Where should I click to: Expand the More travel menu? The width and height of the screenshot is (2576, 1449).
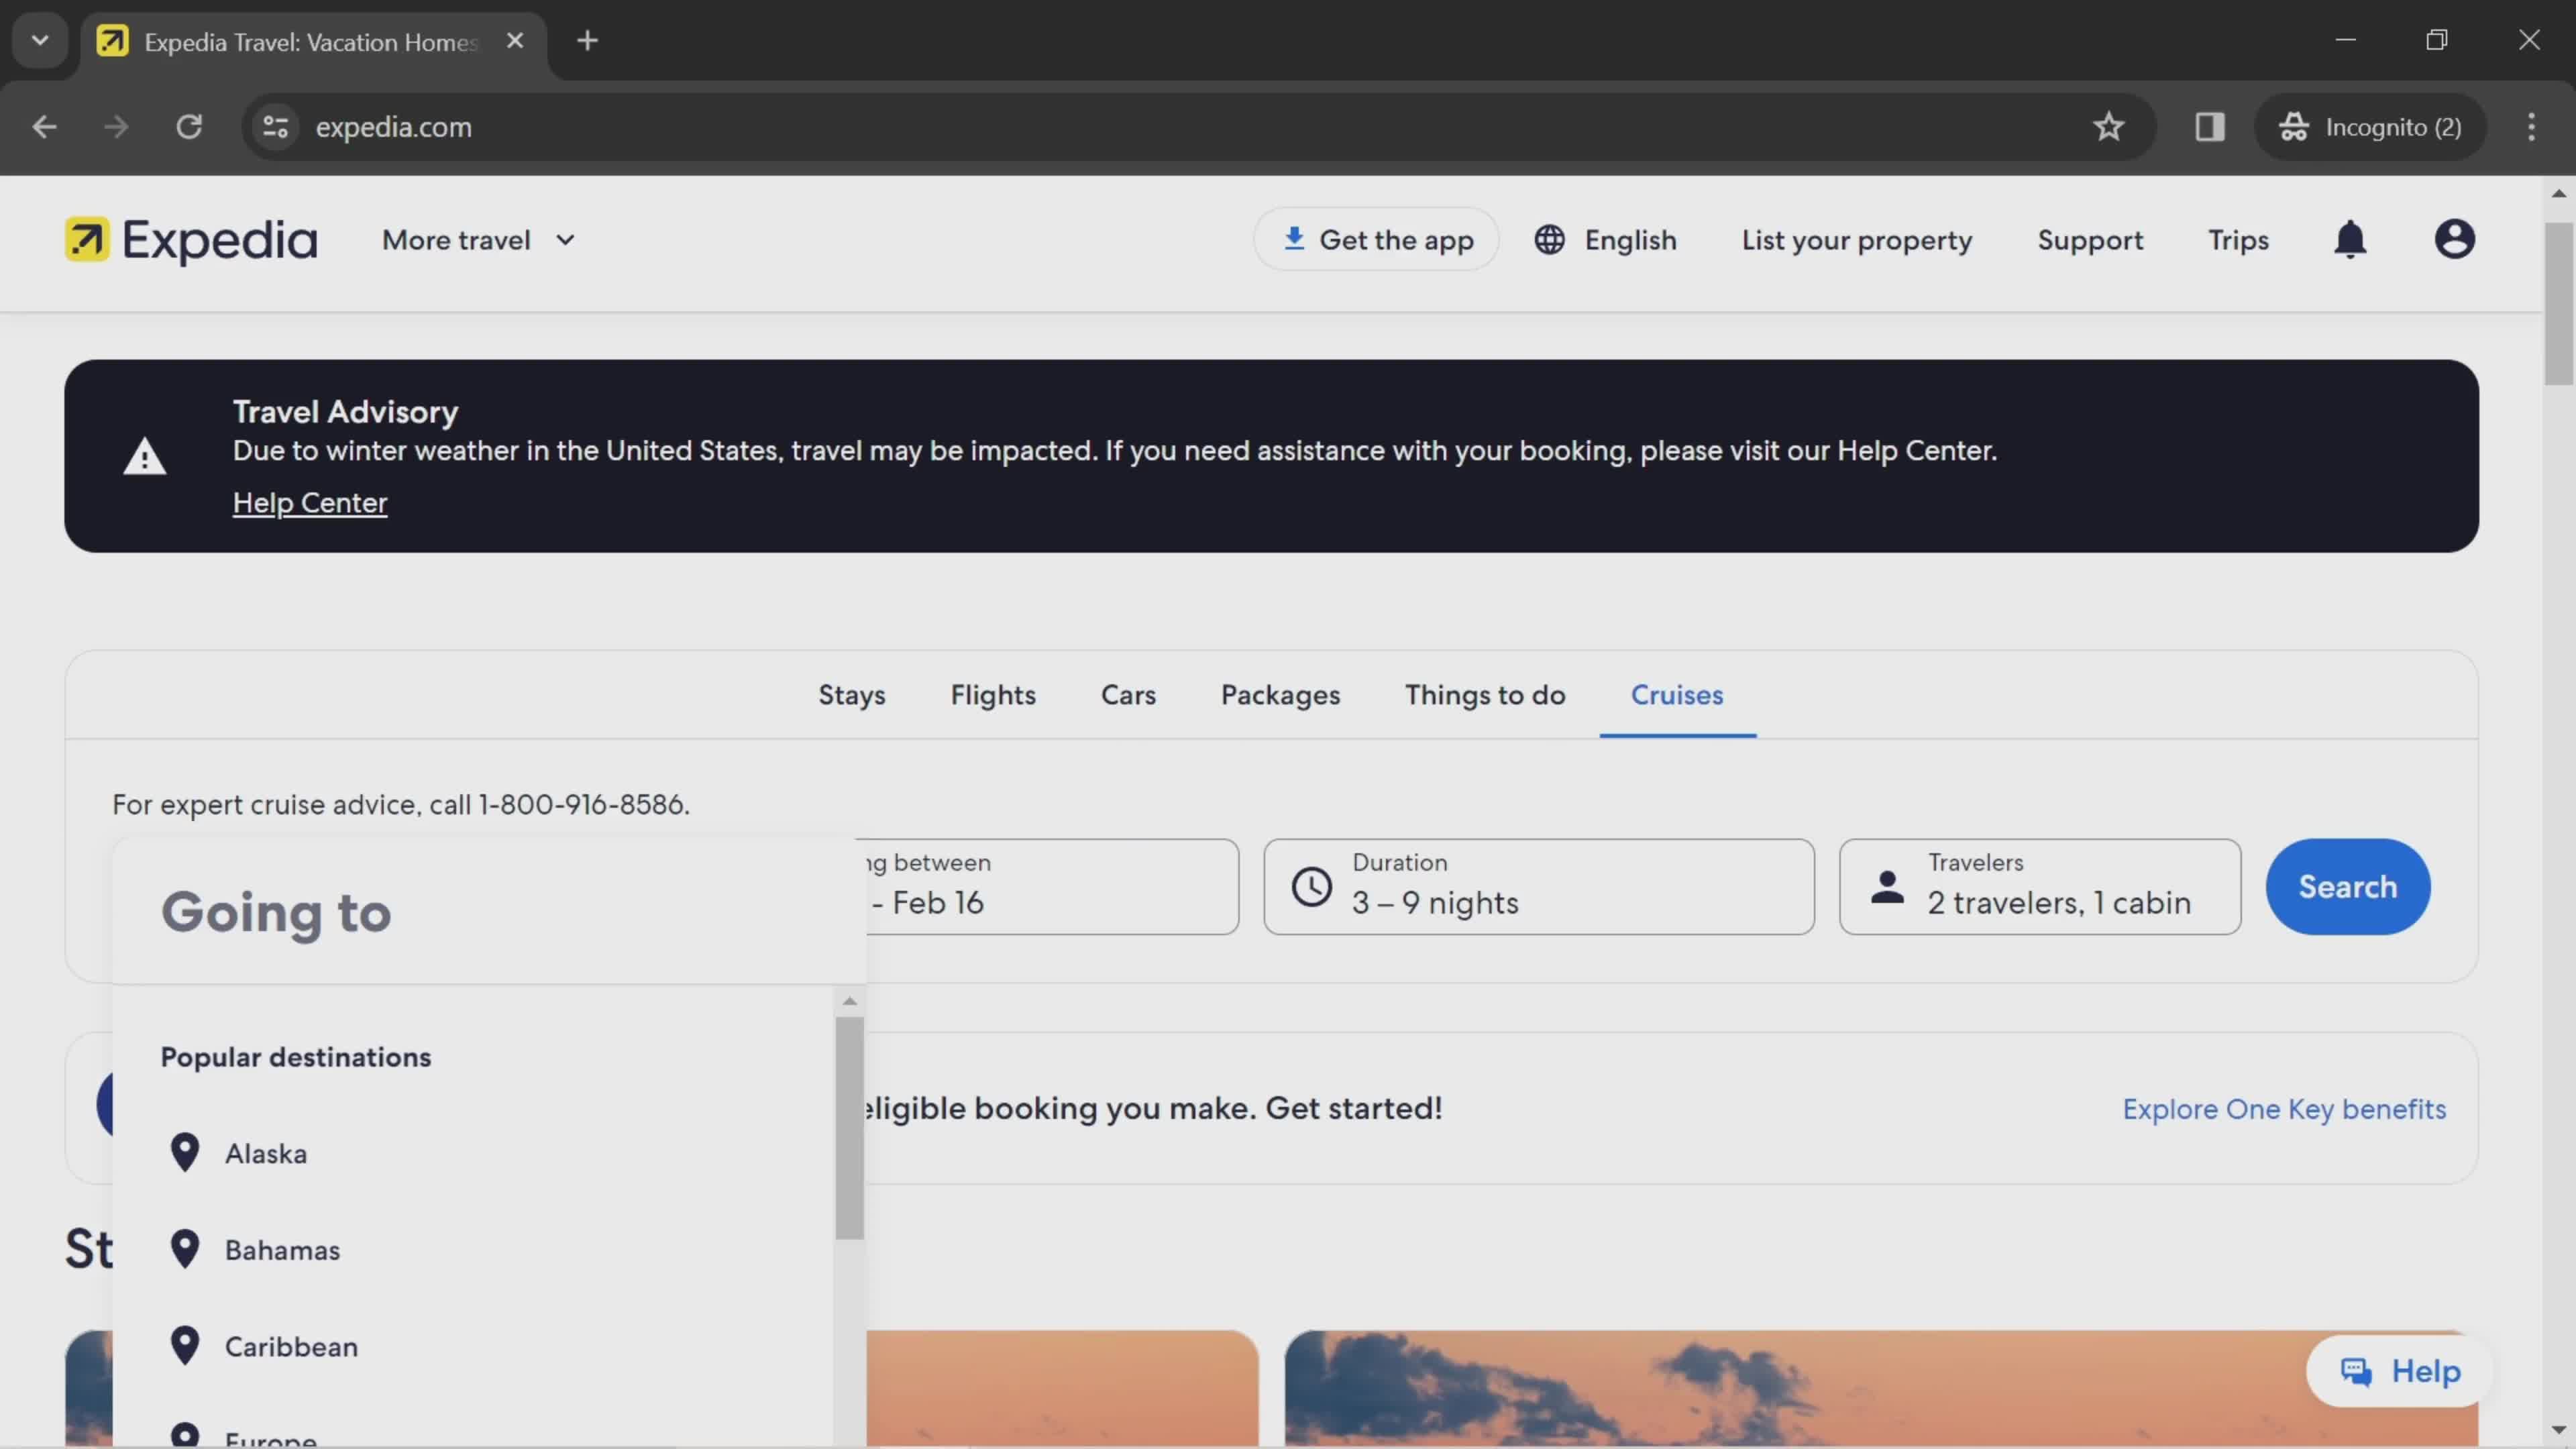[478, 240]
